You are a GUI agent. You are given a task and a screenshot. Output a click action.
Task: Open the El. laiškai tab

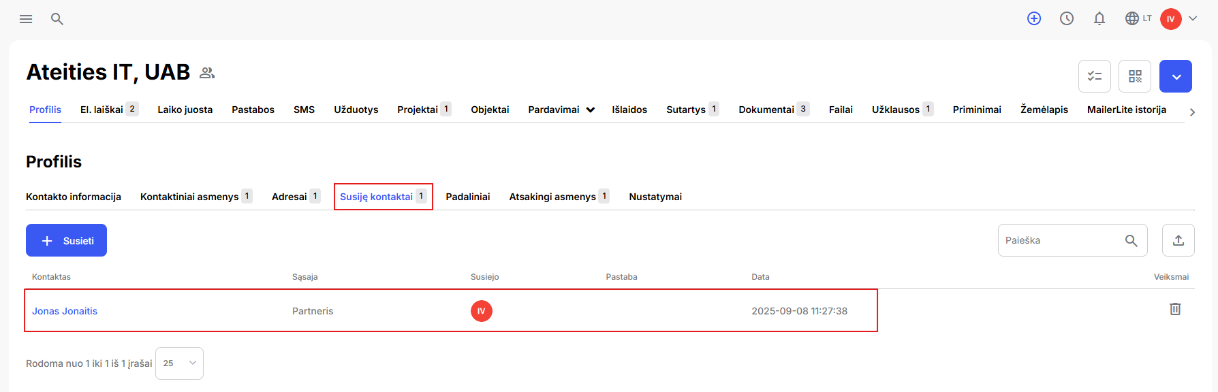coord(109,110)
